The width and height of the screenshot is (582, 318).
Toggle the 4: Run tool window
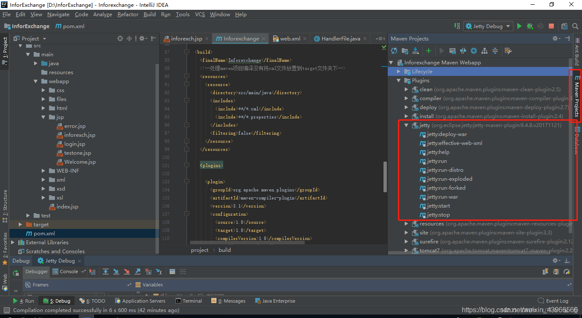pos(23,301)
